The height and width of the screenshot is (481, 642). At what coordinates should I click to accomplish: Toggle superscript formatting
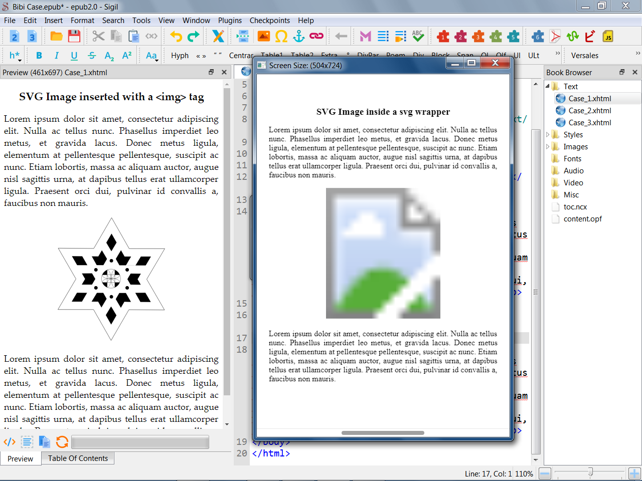point(127,56)
